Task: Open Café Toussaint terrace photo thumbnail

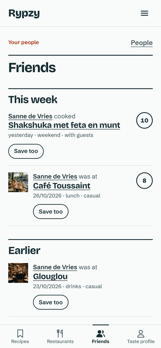Action: click(18, 182)
